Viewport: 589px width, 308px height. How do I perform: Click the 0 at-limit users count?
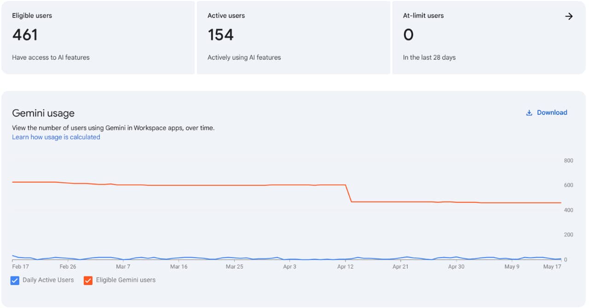click(x=408, y=35)
